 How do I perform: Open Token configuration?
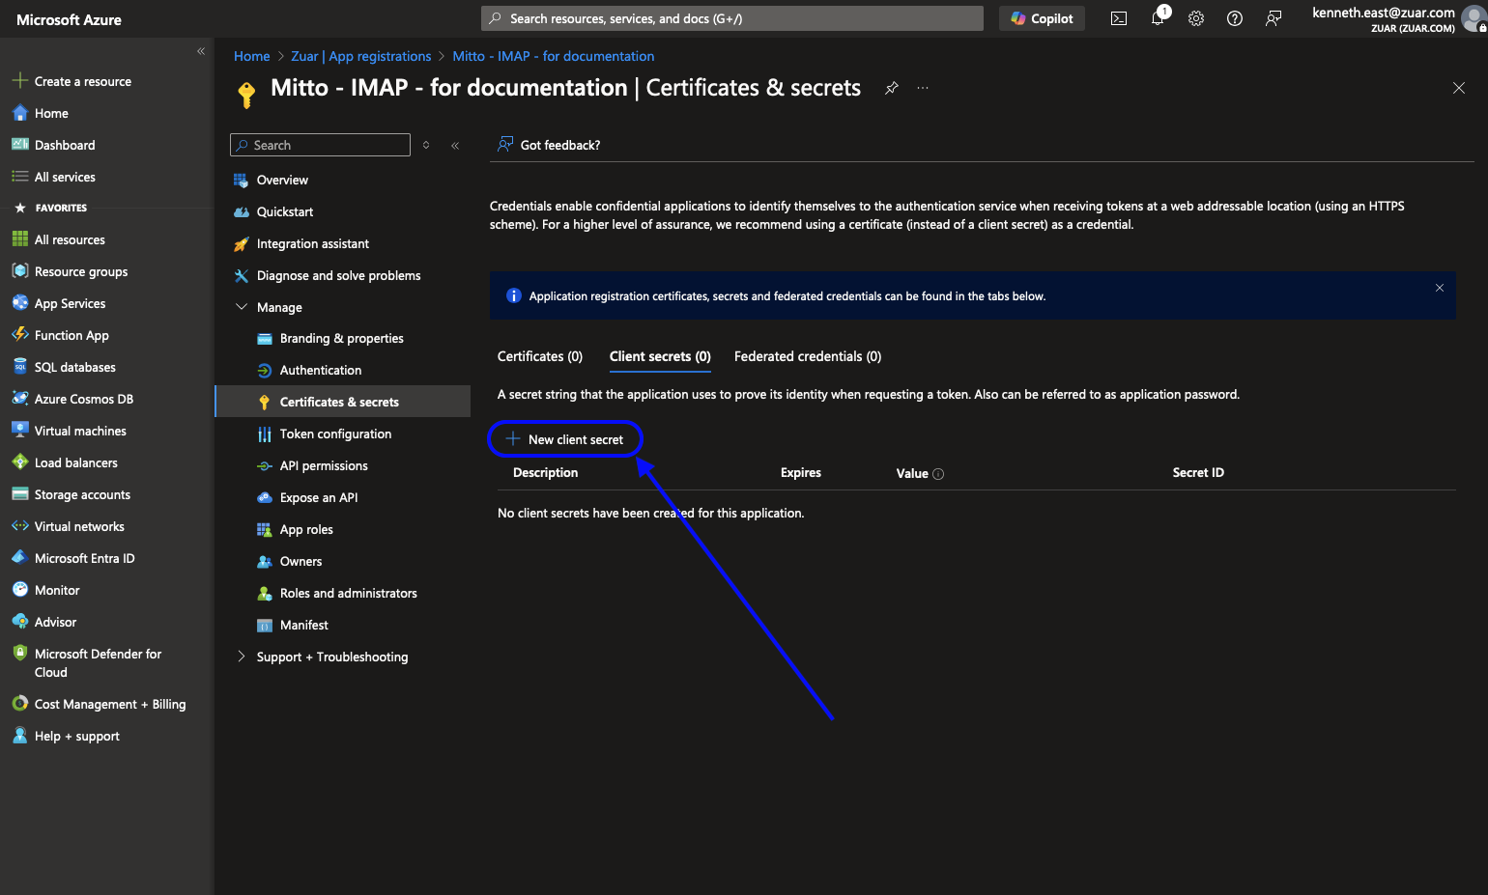(325, 434)
